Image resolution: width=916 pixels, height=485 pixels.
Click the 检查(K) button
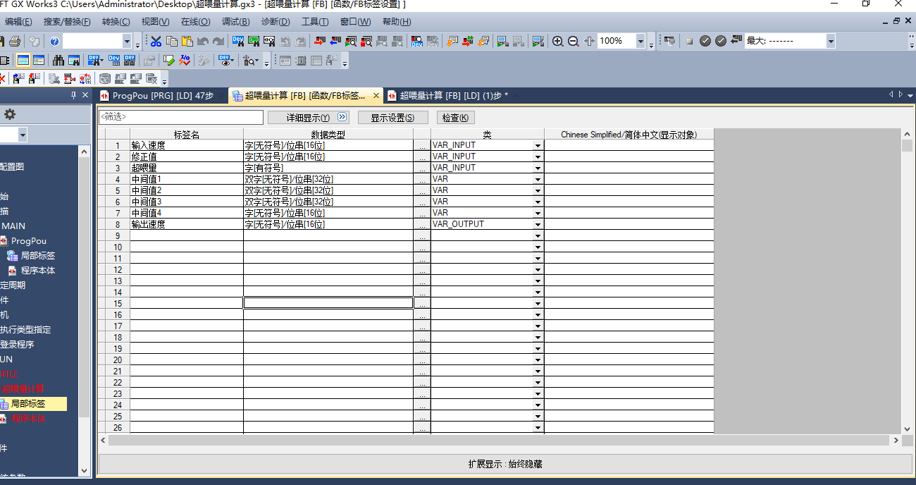point(455,118)
